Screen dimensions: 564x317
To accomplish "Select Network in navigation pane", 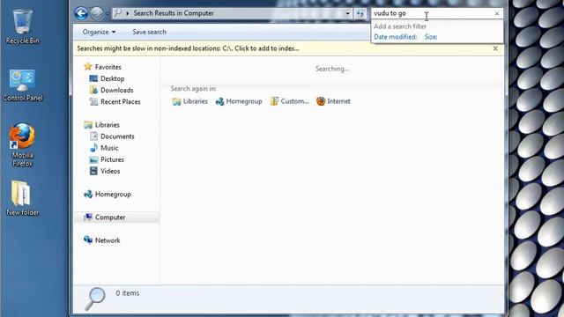I will point(108,240).
